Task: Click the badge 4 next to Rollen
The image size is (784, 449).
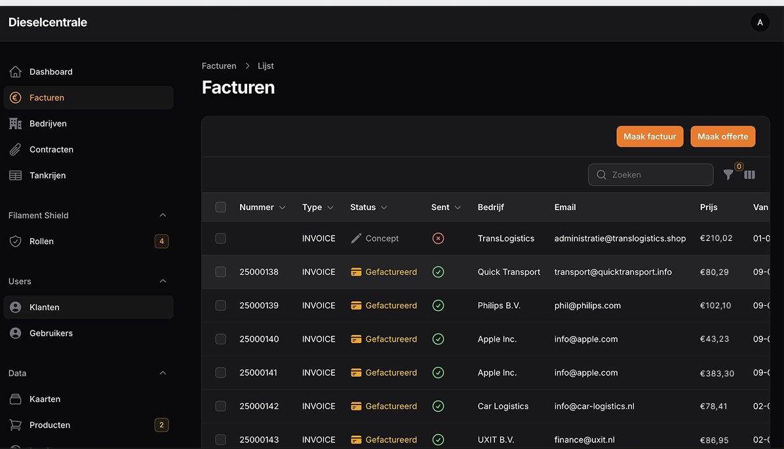Action: click(x=161, y=242)
